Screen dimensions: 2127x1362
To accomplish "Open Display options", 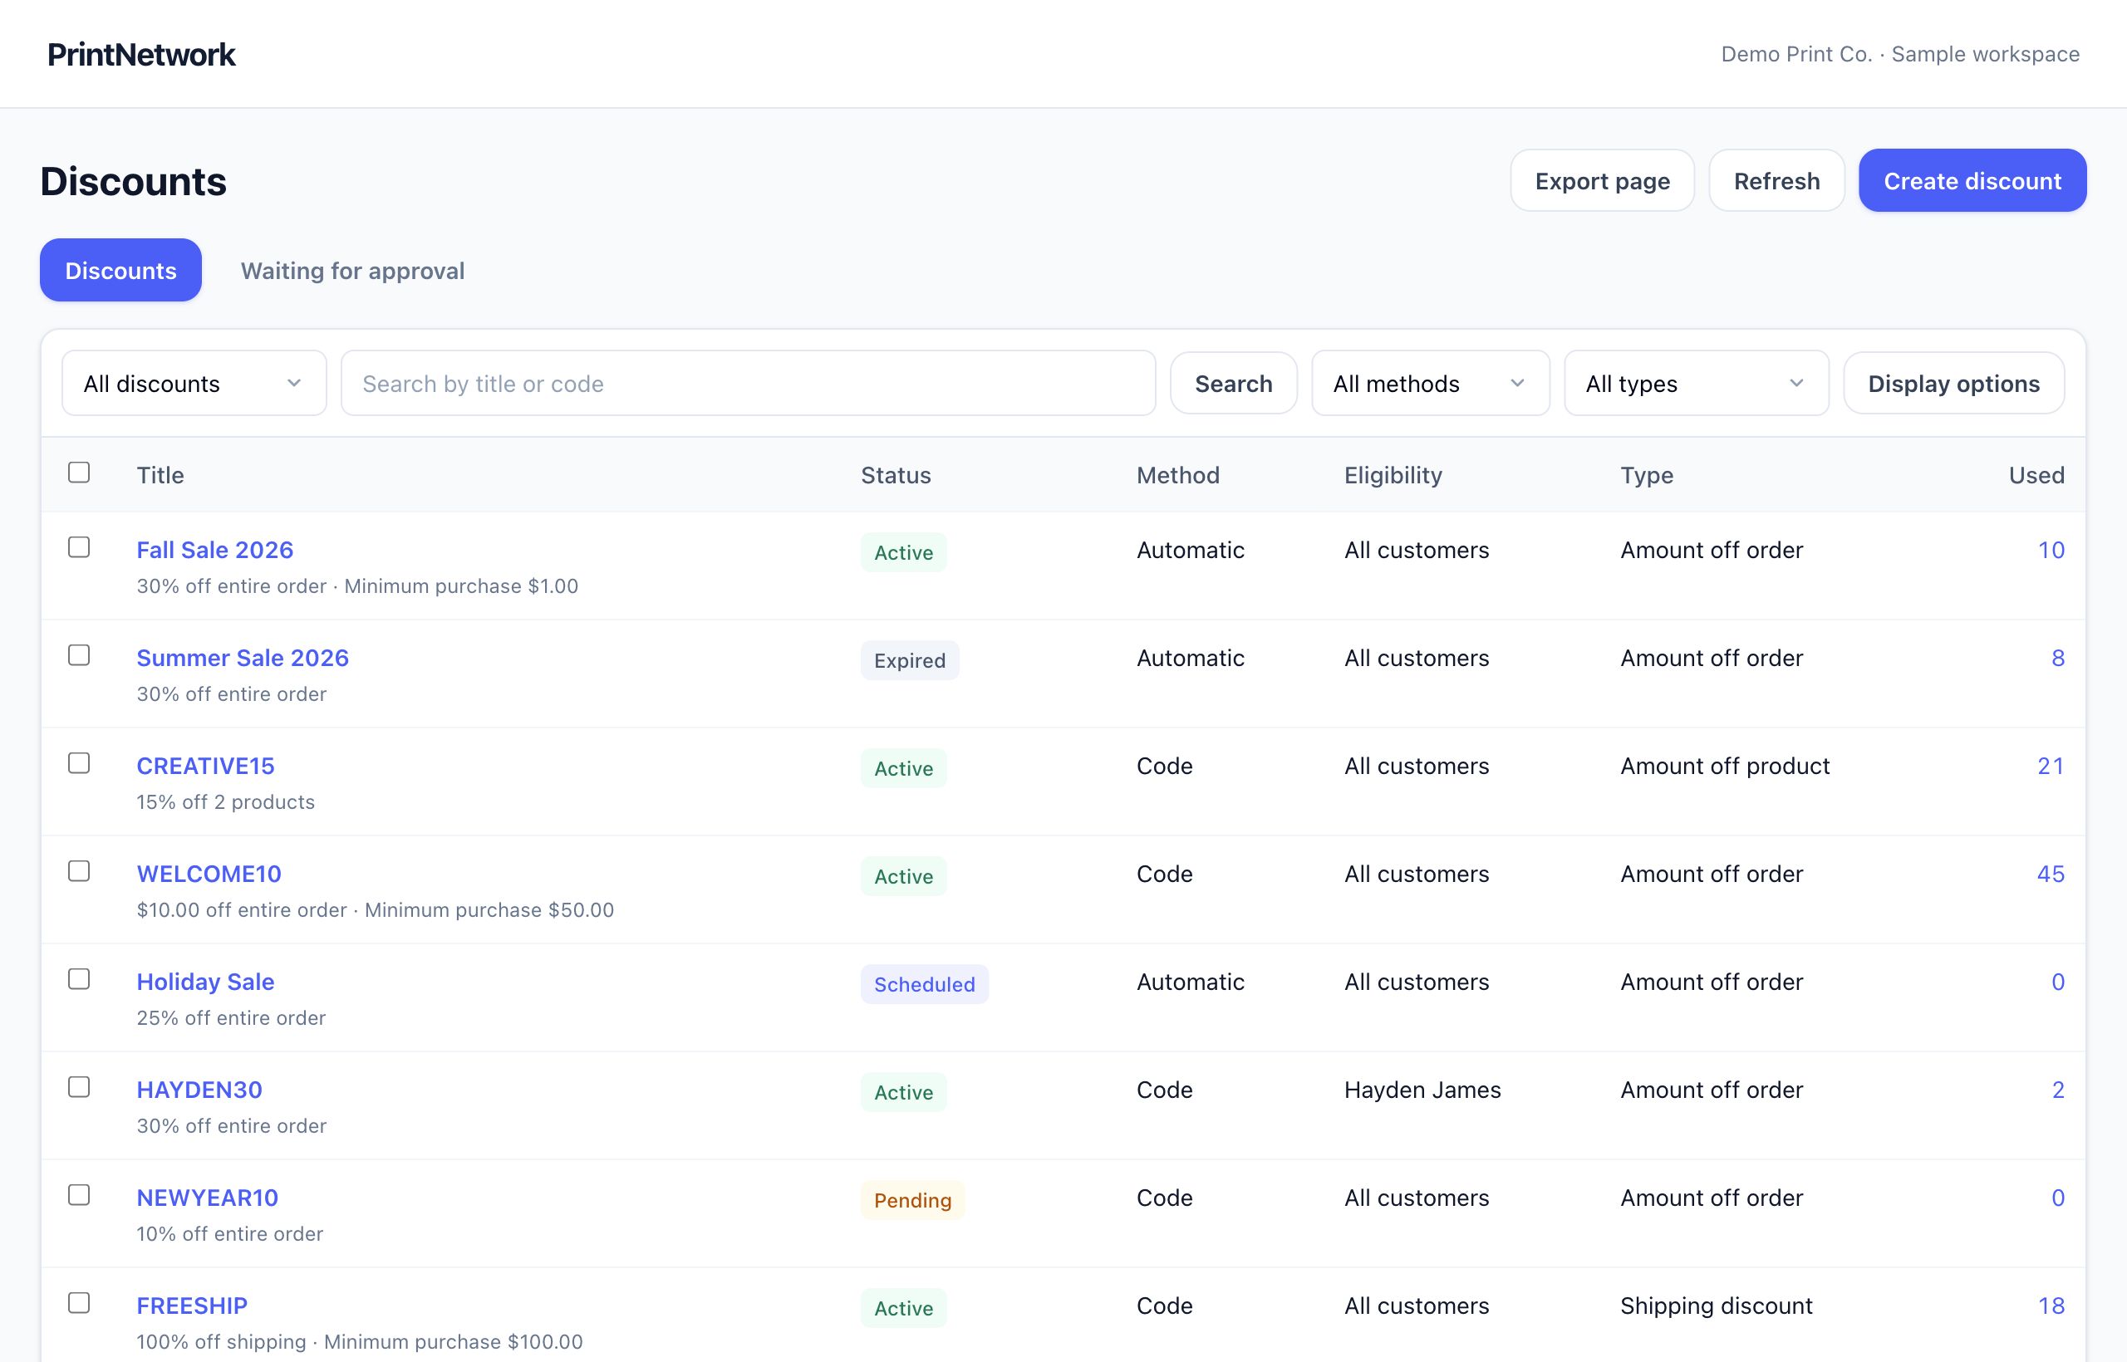I will [1953, 383].
